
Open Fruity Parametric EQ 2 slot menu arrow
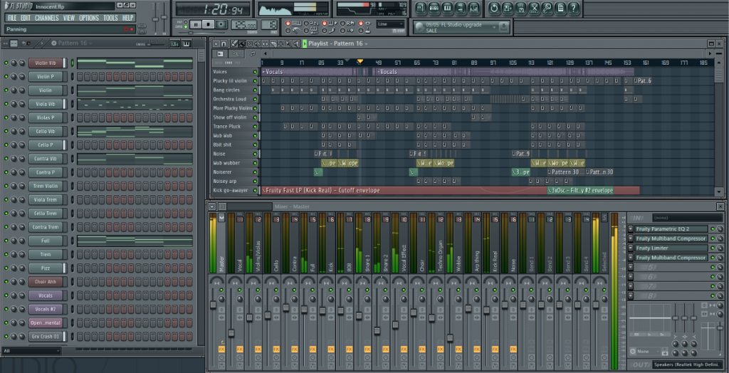click(x=631, y=228)
